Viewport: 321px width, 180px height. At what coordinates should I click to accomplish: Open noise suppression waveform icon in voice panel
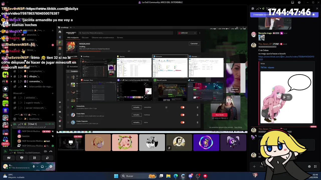coord(45,151)
